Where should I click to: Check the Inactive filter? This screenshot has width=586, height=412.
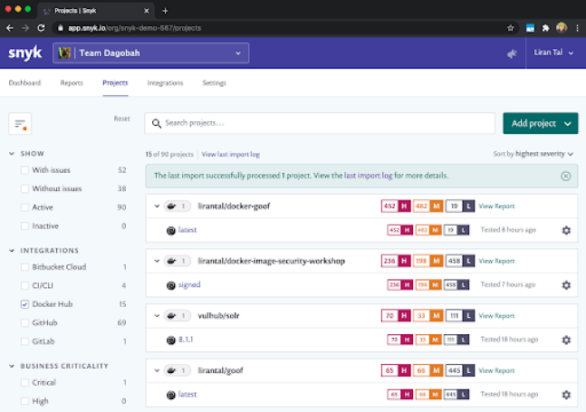24,226
